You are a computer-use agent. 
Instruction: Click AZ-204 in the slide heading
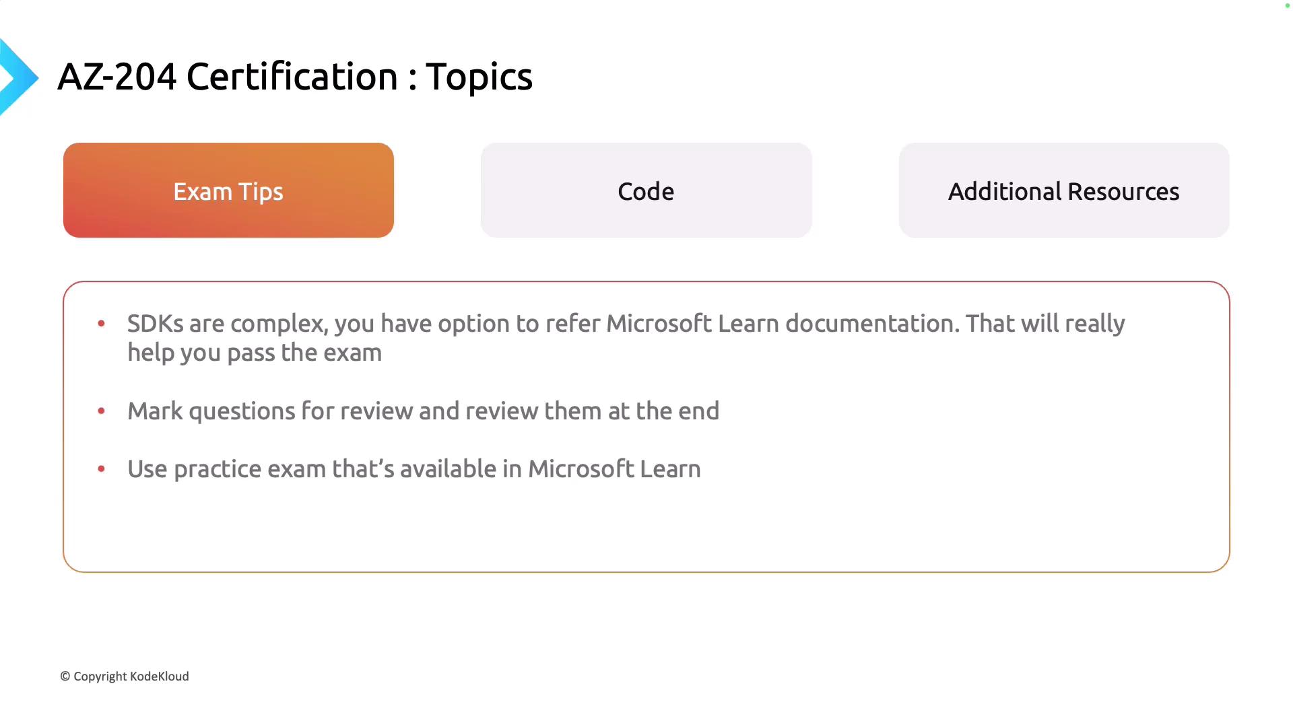[117, 77]
